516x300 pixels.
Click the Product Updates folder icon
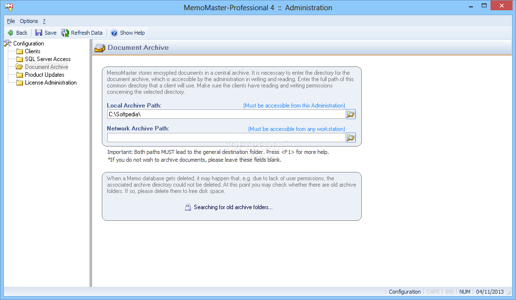(x=20, y=75)
